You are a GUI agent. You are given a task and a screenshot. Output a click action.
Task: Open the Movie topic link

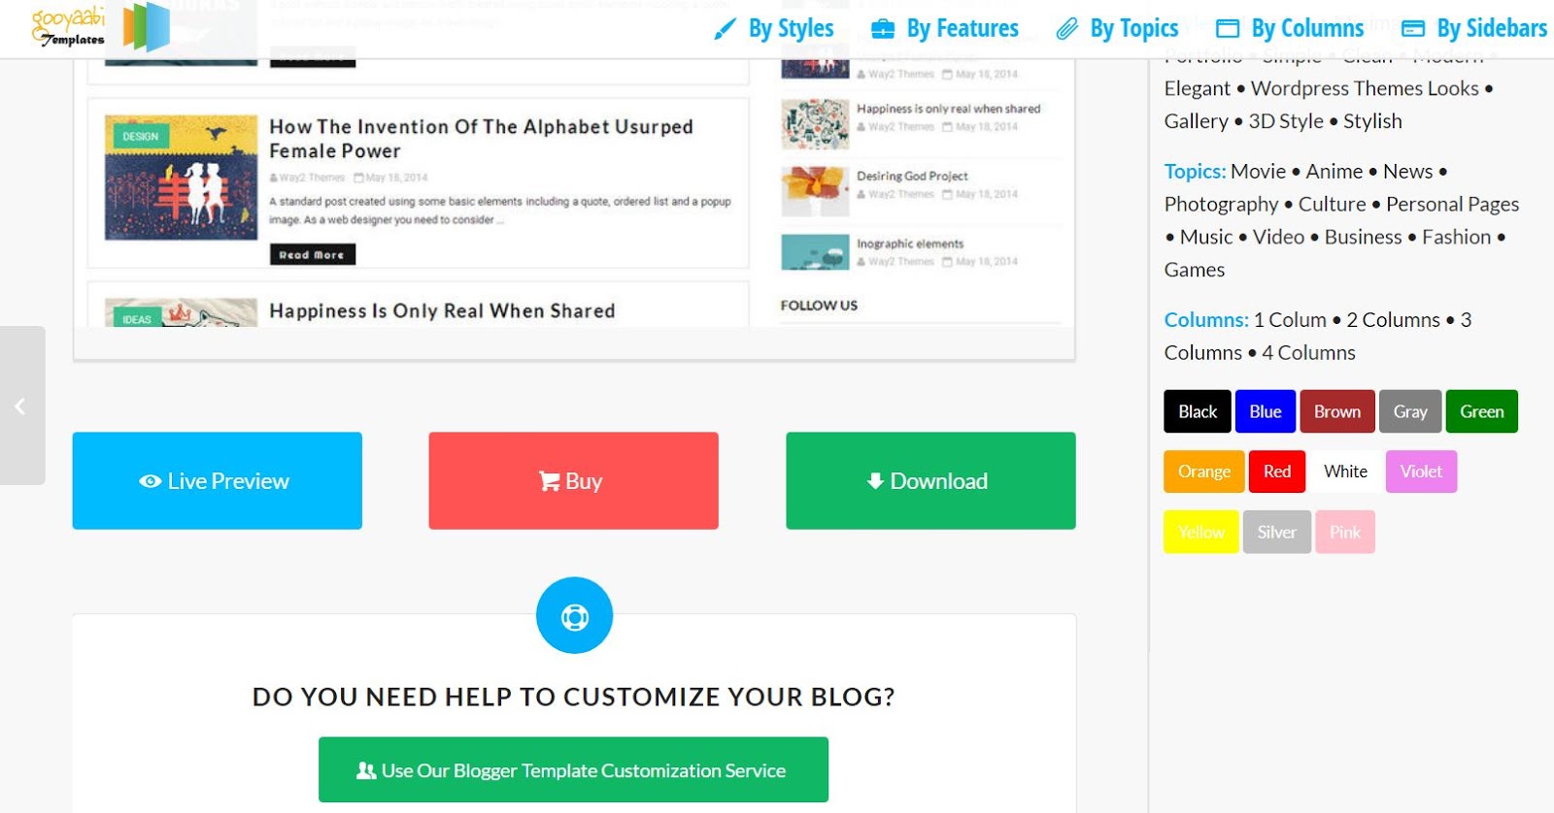coord(1258,172)
